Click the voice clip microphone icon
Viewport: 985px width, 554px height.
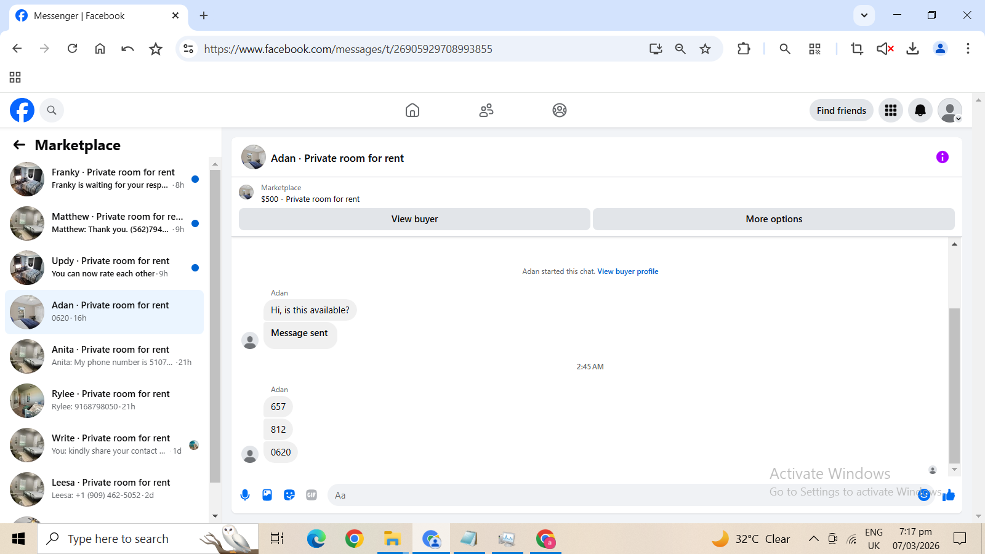(x=245, y=495)
